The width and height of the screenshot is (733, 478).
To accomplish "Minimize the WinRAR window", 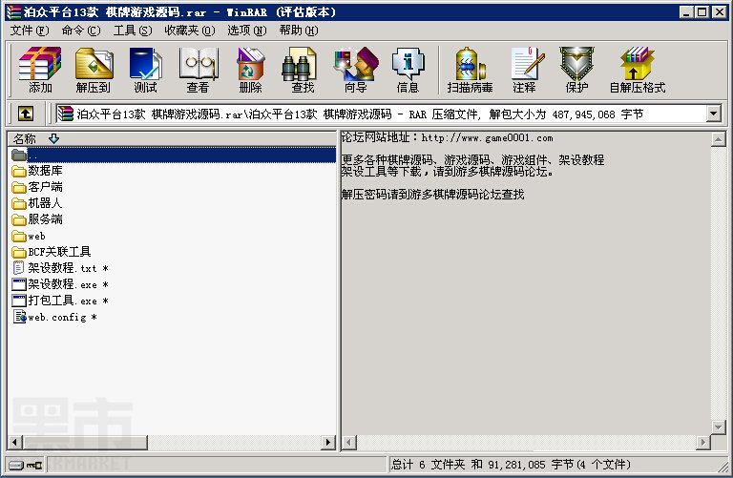I will [x=686, y=12].
